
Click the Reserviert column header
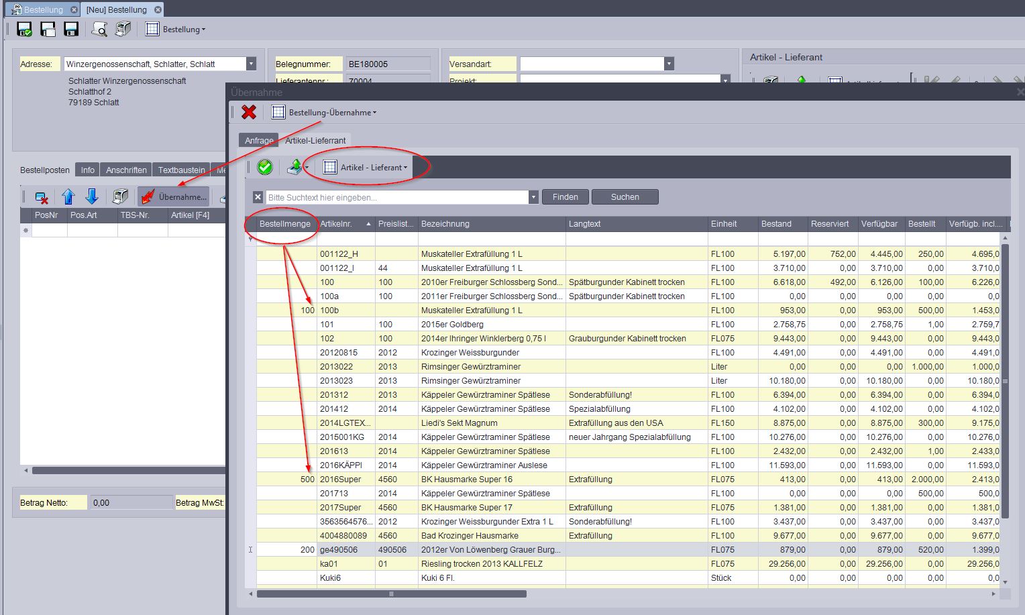pyautogui.click(x=832, y=223)
